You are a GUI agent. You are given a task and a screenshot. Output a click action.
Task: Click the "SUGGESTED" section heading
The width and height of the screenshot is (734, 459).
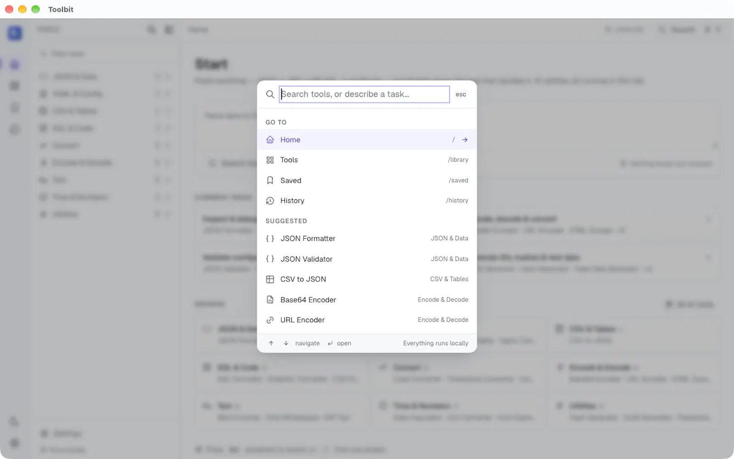click(286, 221)
